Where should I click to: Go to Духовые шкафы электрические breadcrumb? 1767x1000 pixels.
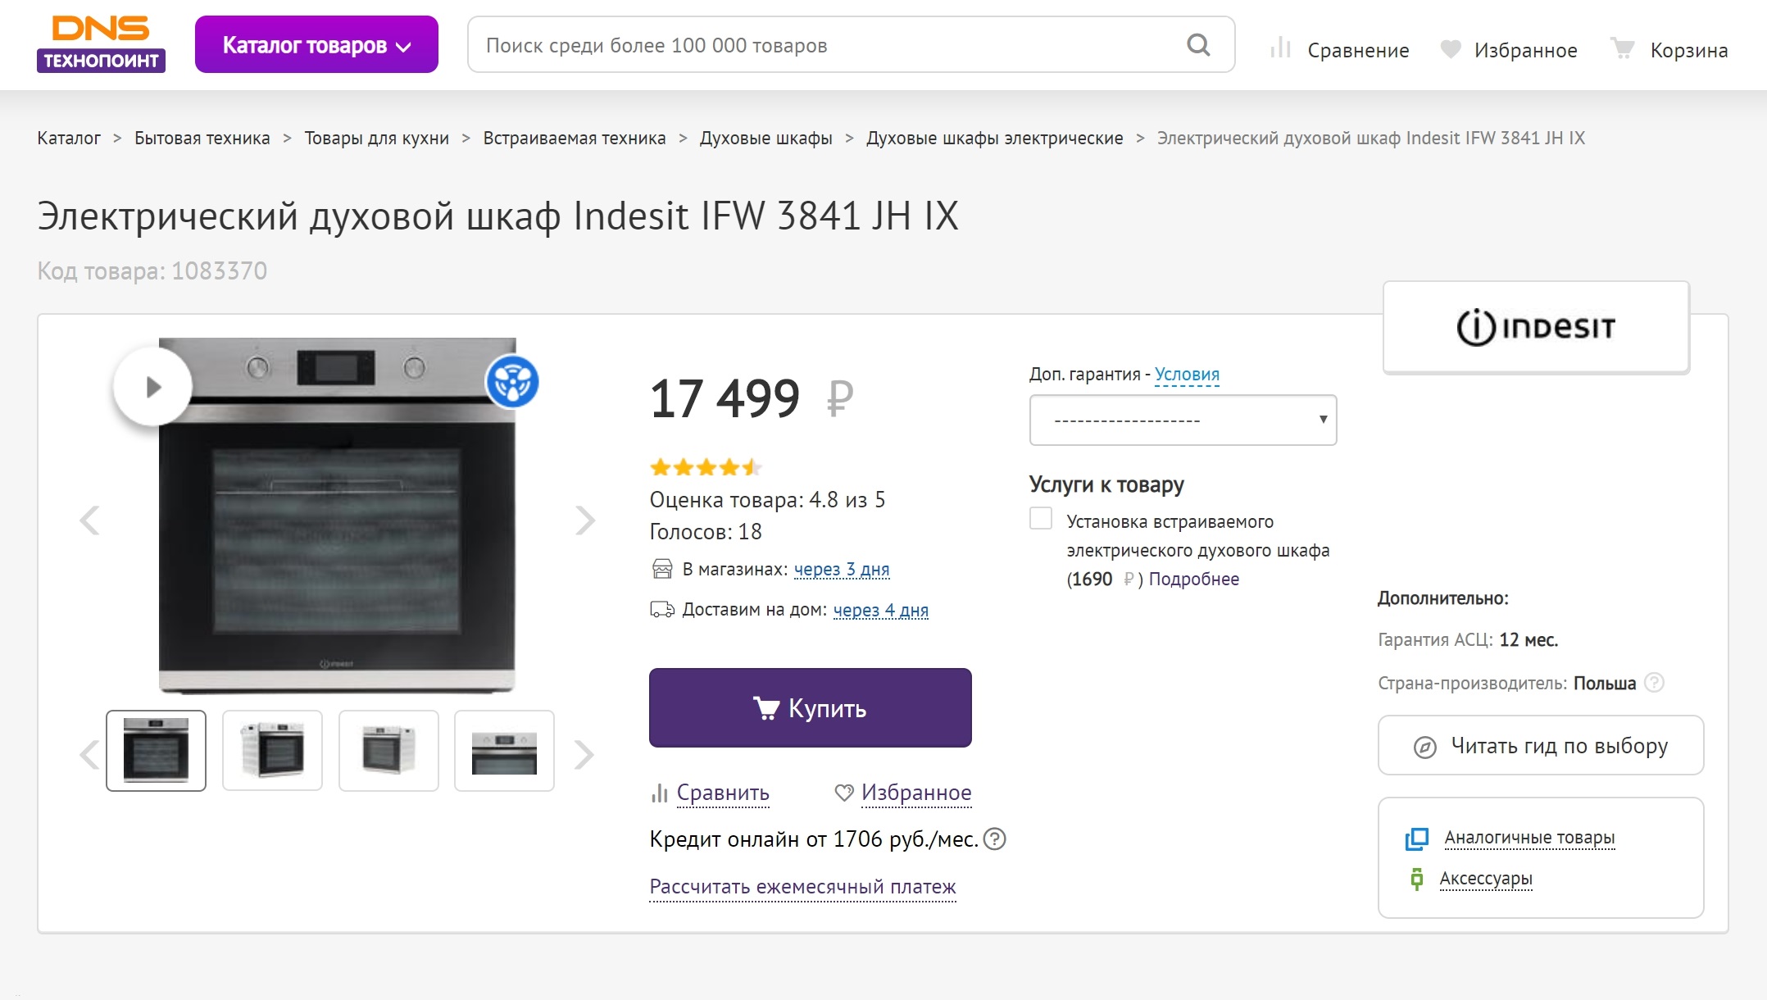point(995,138)
